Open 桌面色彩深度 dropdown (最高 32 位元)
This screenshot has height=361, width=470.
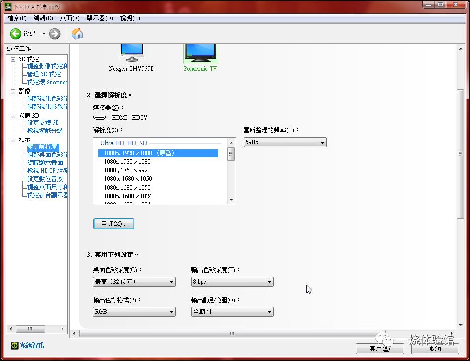(x=134, y=282)
